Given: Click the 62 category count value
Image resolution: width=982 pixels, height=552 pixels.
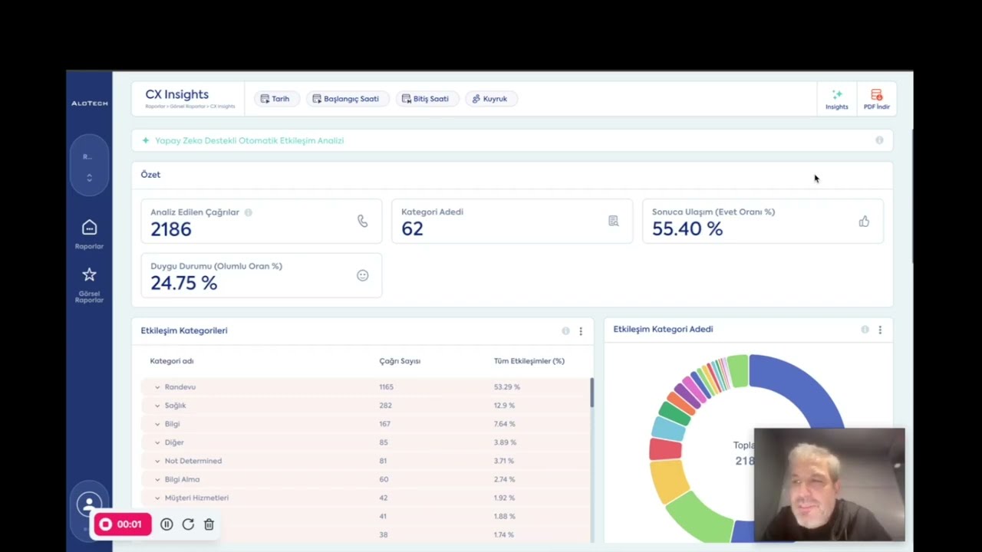Looking at the screenshot, I should [x=412, y=229].
